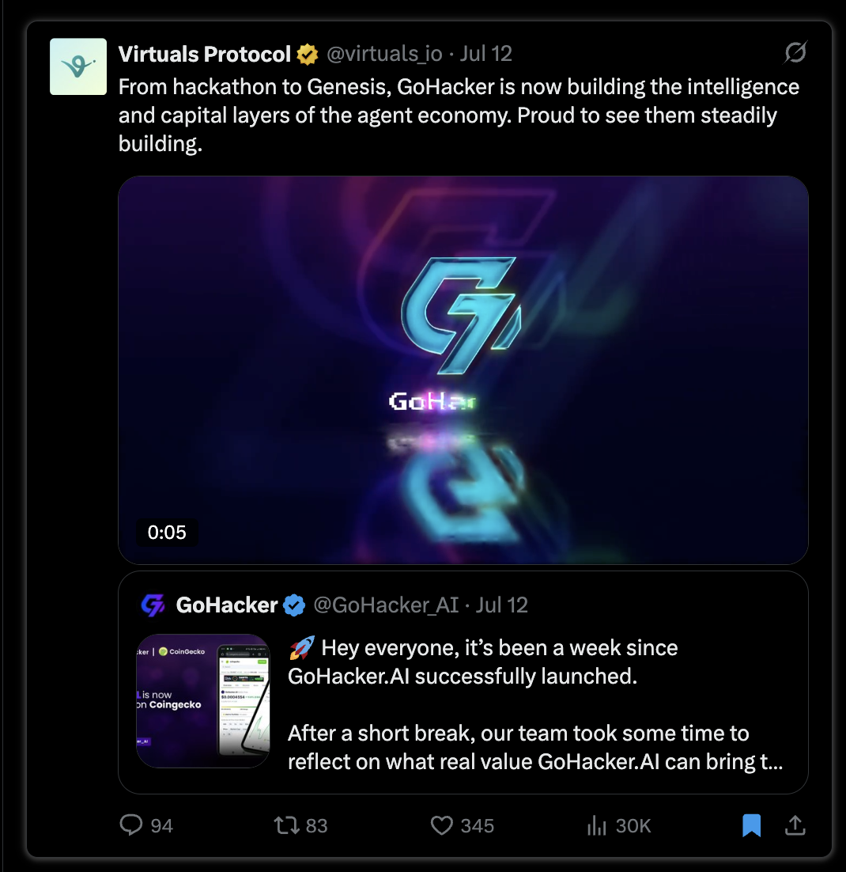This screenshot has width=846, height=872.
Task: Like the tweet with the heart icon
Action: [x=442, y=825]
